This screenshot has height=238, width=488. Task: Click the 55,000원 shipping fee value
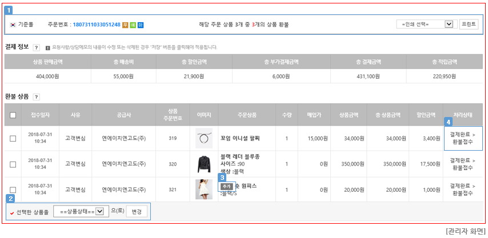(x=123, y=76)
